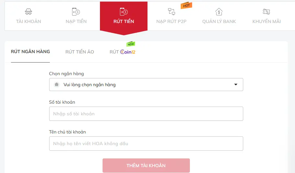Focus the Nhập họ tên viết HOA field
The width and height of the screenshot is (295, 173).
pos(146,144)
